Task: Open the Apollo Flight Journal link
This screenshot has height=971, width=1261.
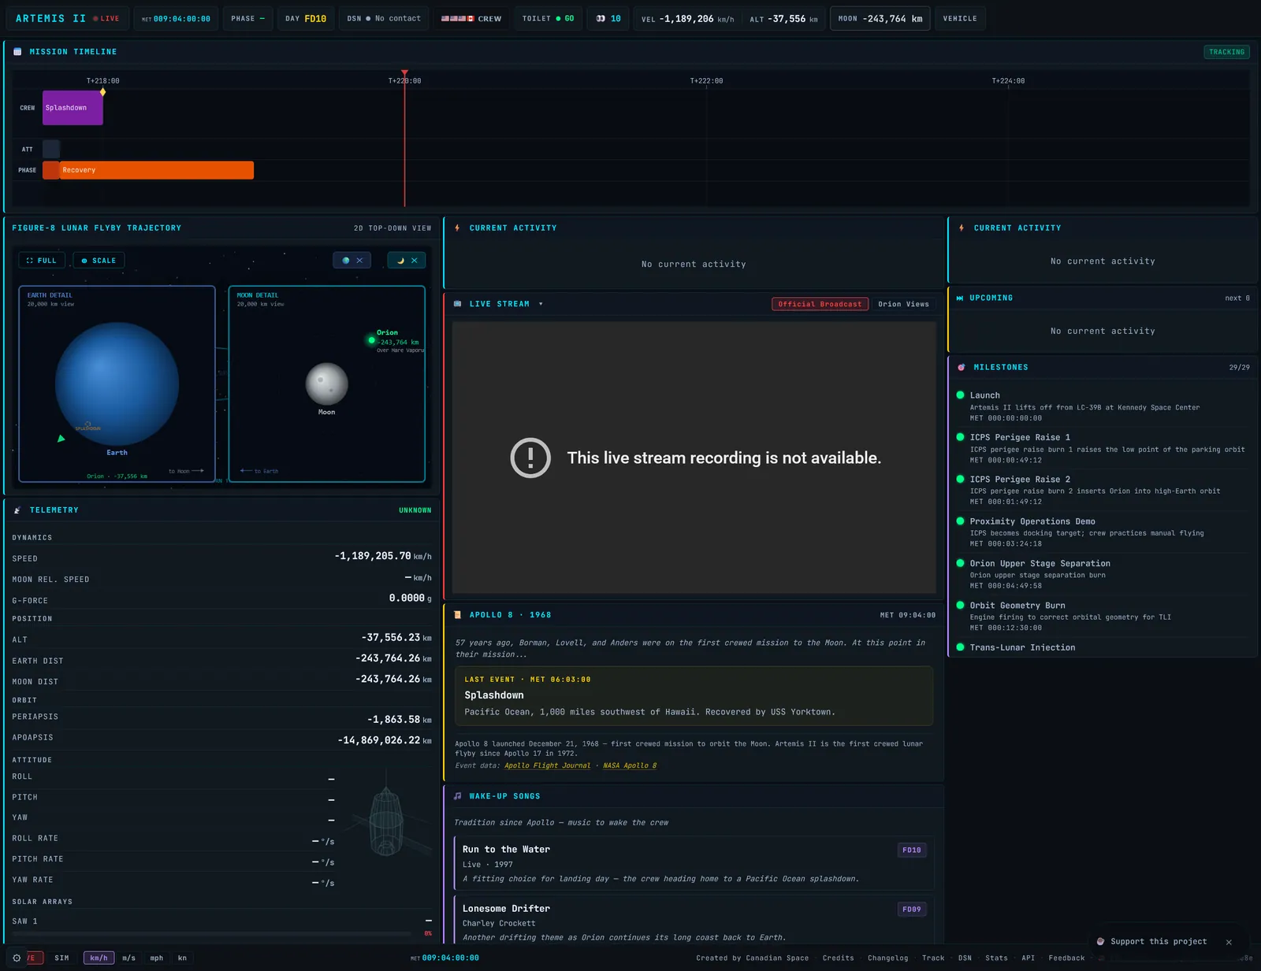Action: tap(547, 765)
